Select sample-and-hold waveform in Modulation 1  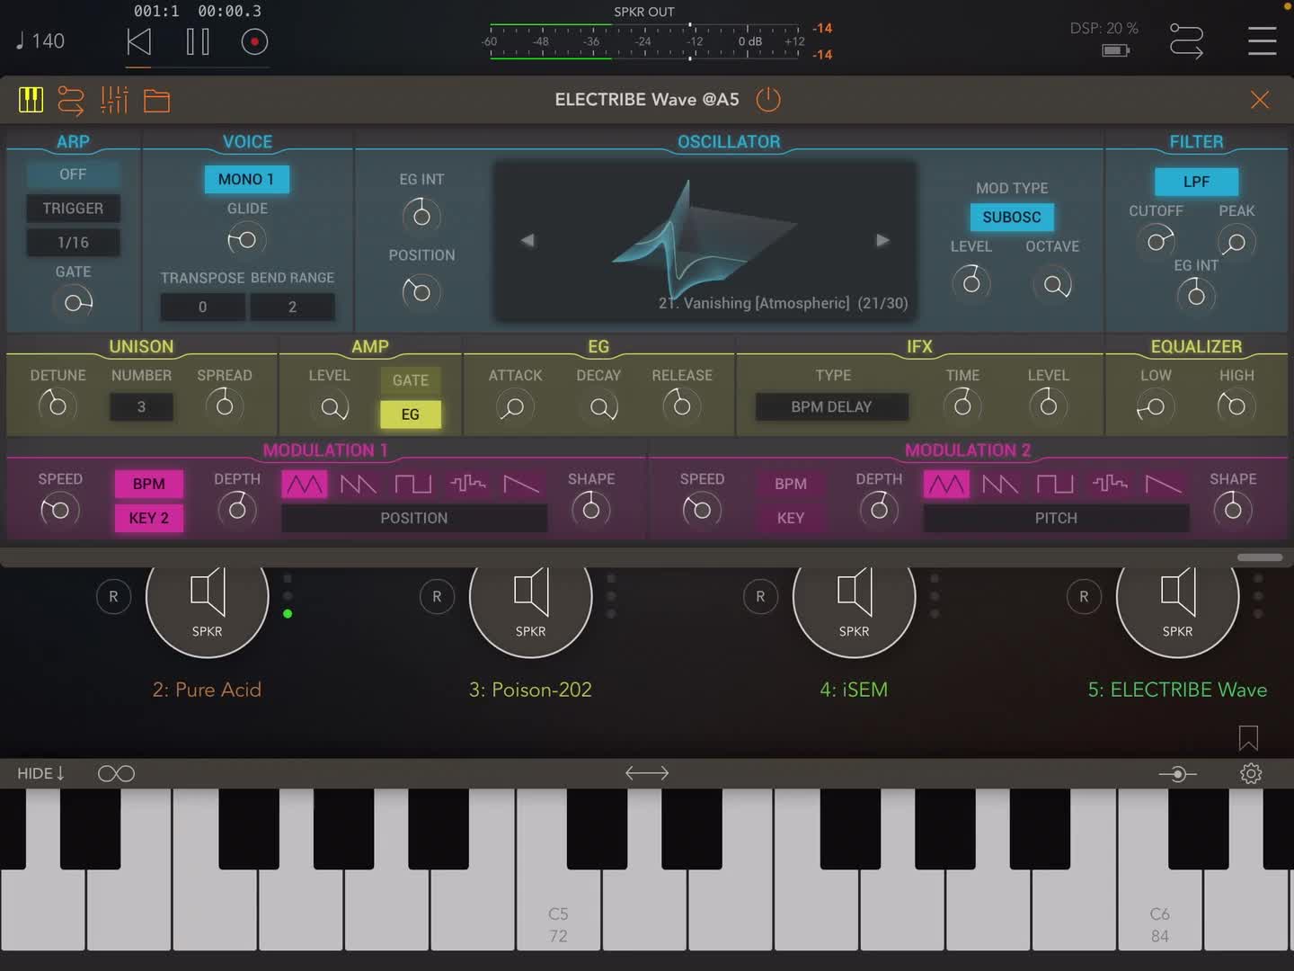(468, 485)
